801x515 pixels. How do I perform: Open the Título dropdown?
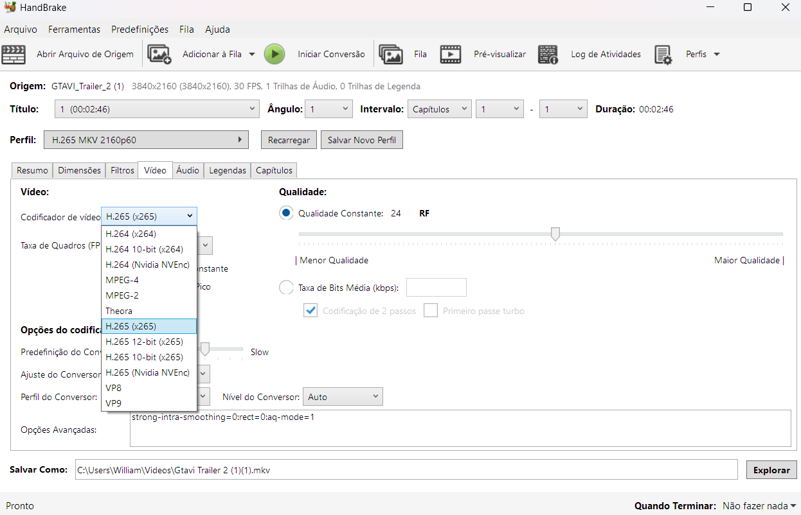coord(157,109)
